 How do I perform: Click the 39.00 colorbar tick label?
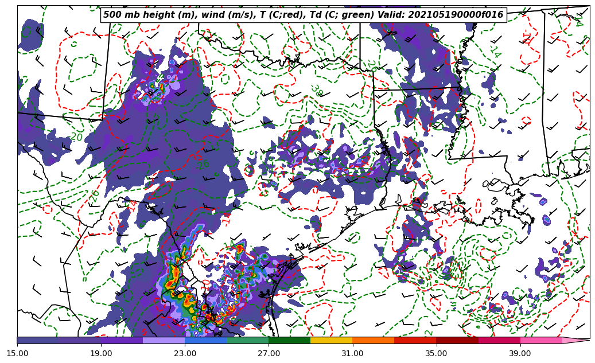coord(520,353)
